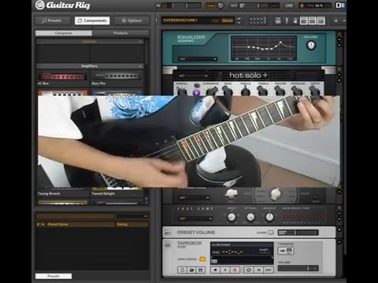Adjust the Fast Comp Attack knob
This screenshot has width=378, height=283.
(x=250, y=217)
